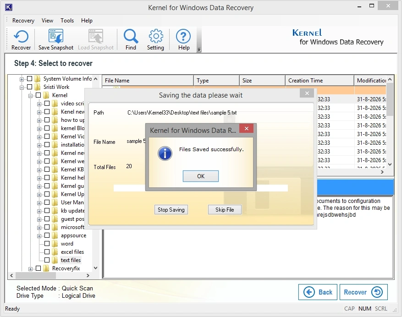
Task: Expand the Recoveryfix node
Action: [31, 269]
